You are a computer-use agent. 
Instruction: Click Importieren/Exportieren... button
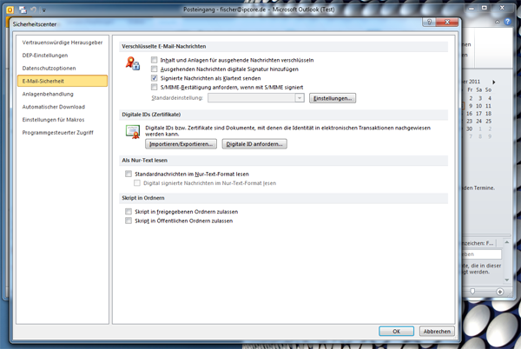click(x=181, y=144)
